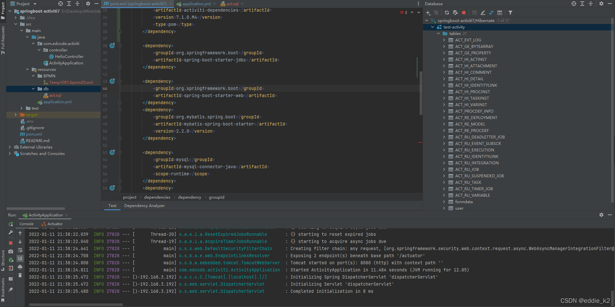Screen dimensions: 615x307
Task: Open the Database filter funnel icon
Action: click(510, 13)
